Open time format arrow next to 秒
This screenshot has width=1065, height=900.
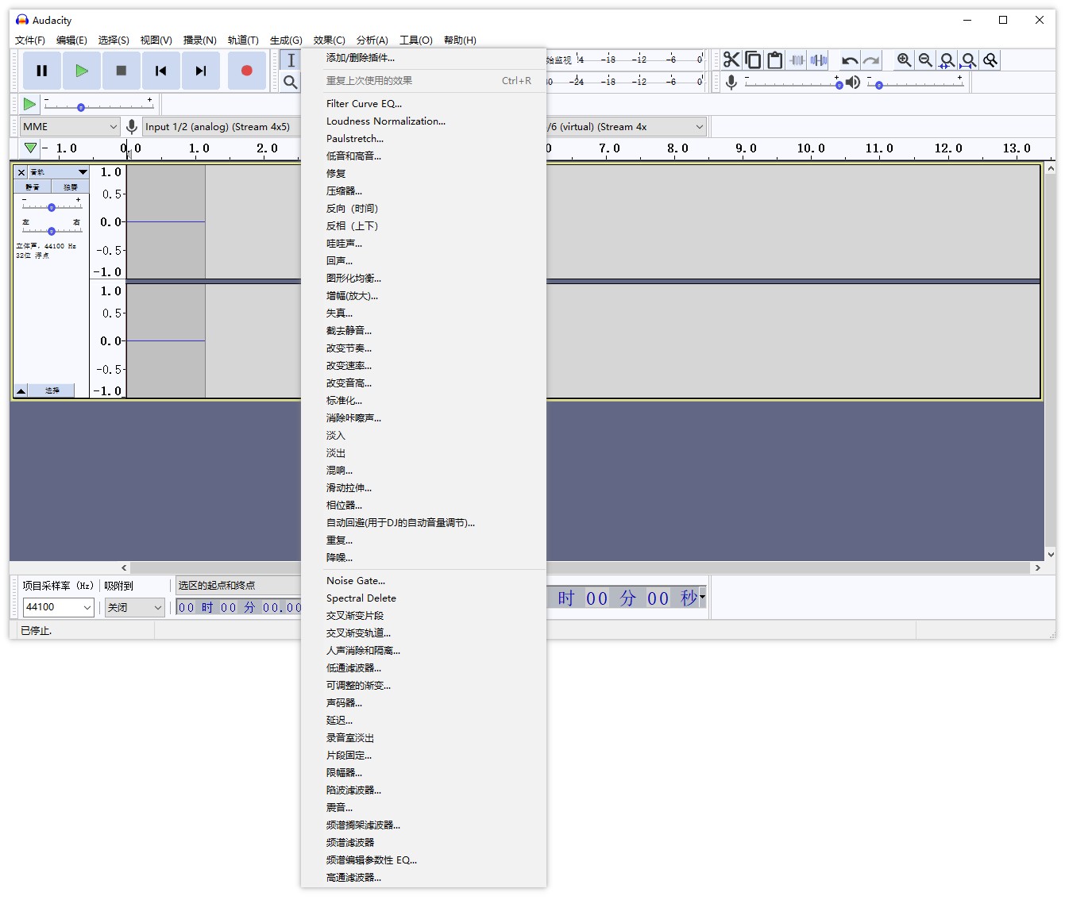pyautogui.click(x=702, y=598)
